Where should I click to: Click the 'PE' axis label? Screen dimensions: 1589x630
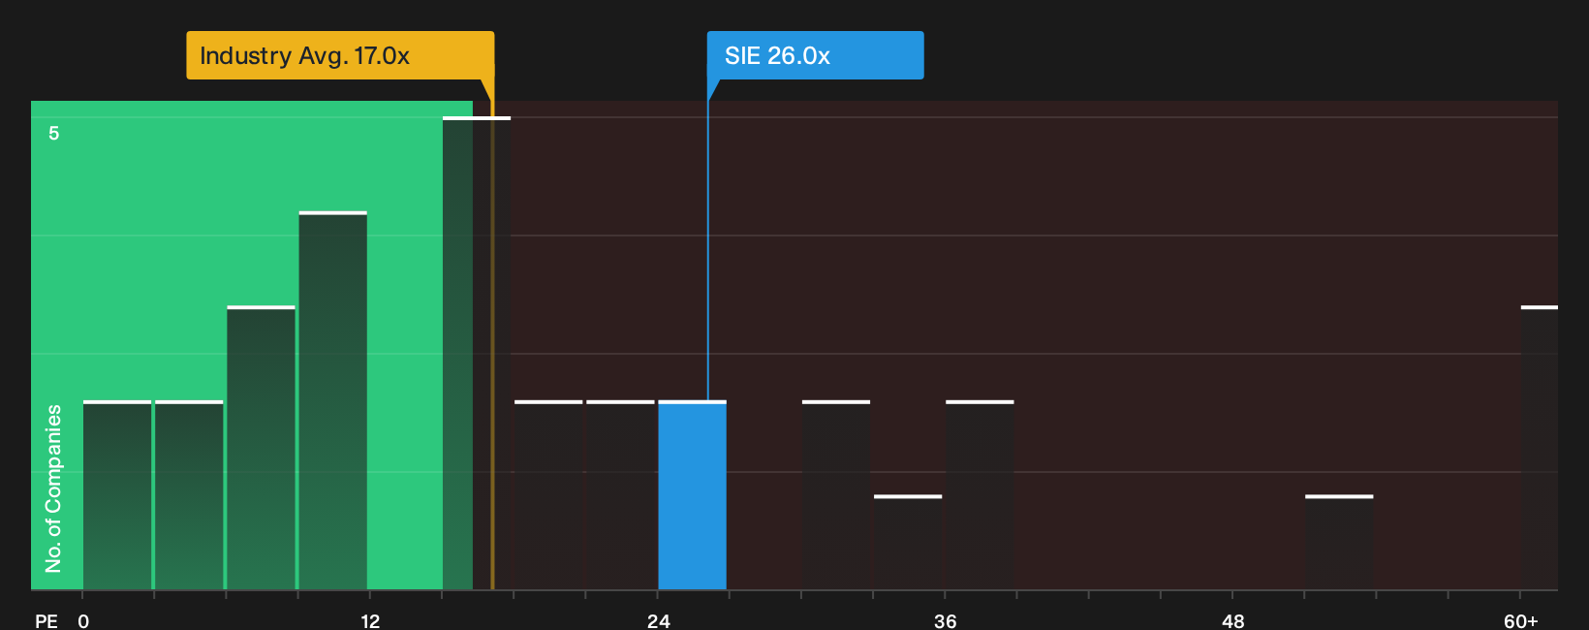pos(47,620)
